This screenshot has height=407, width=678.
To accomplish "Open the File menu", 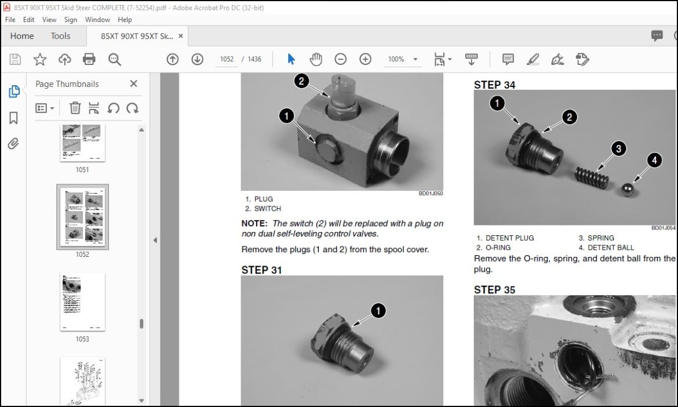I will point(10,20).
